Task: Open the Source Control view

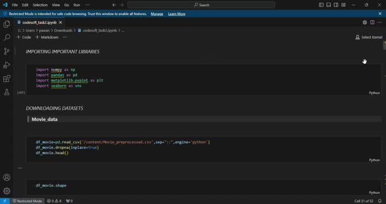Action: coord(7,51)
